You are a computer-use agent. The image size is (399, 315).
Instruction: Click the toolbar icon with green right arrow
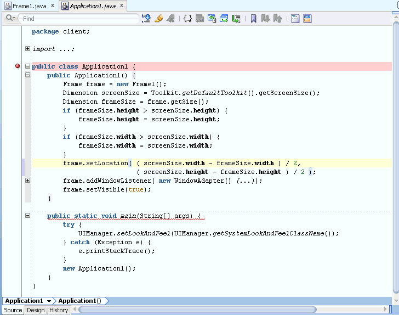pos(224,18)
